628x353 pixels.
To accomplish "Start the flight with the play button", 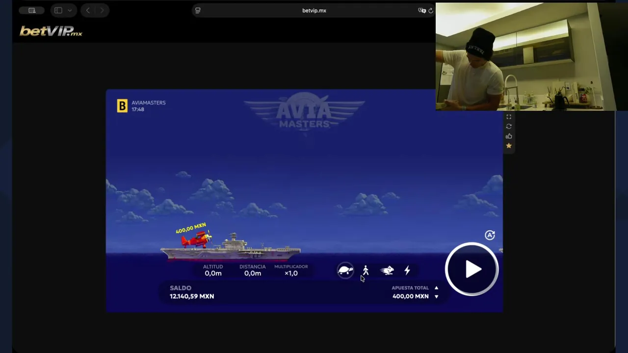I will click(x=471, y=269).
